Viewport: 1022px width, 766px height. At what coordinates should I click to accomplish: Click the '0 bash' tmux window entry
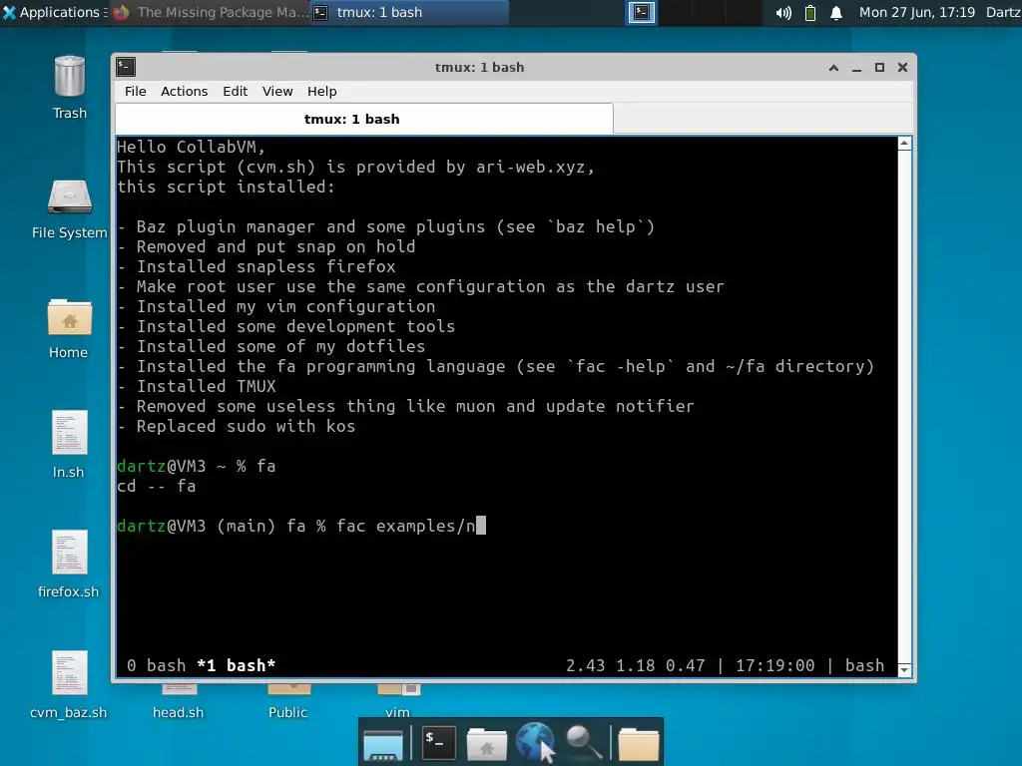click(157, 665)
